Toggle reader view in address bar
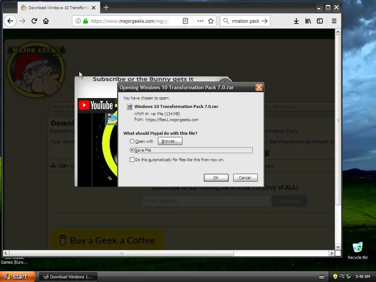The image size is (376, 282). [185, 21]
